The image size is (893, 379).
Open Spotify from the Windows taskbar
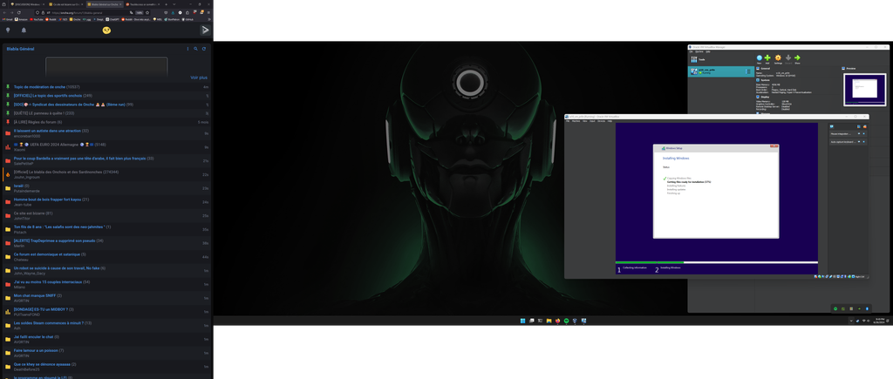click(565, 321)
